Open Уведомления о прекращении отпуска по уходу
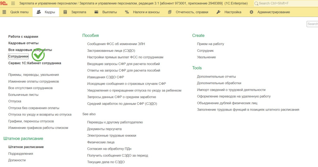This screenshot has height=167, width=318. point(134,90)
